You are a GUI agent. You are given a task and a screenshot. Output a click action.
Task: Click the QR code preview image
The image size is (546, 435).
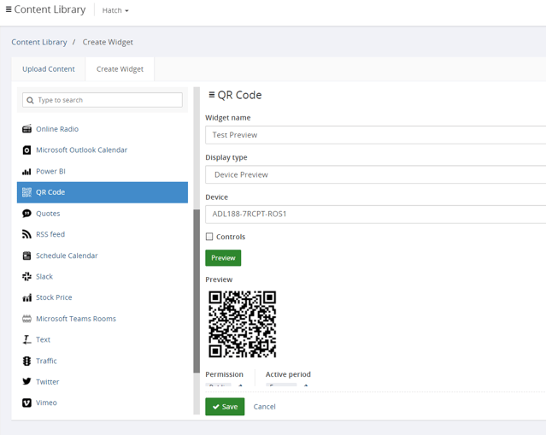[x=243, y=325]
